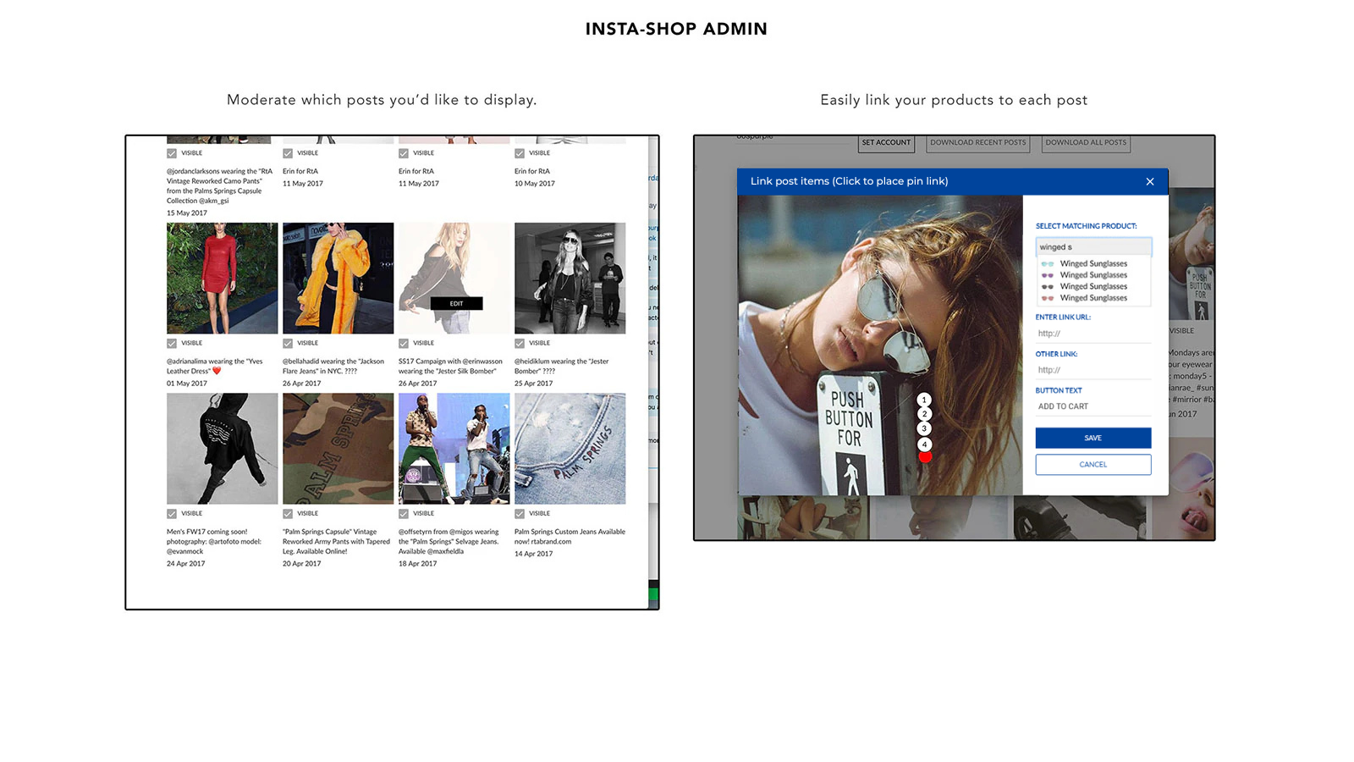Click Download Recent Posts
1354x762 pixels.
(977, 143)
